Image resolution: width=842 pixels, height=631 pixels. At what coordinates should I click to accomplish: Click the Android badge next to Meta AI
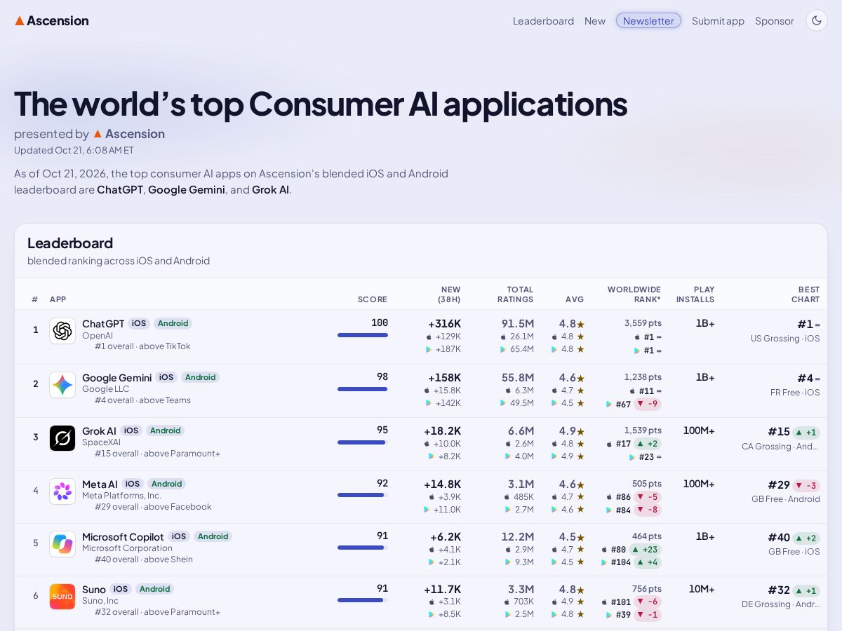(166, 484)
